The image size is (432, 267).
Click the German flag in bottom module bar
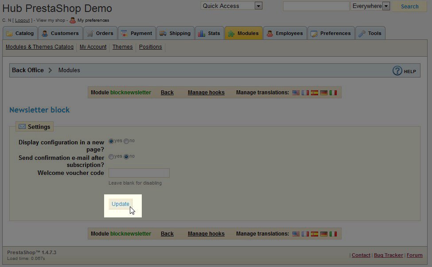324,234
